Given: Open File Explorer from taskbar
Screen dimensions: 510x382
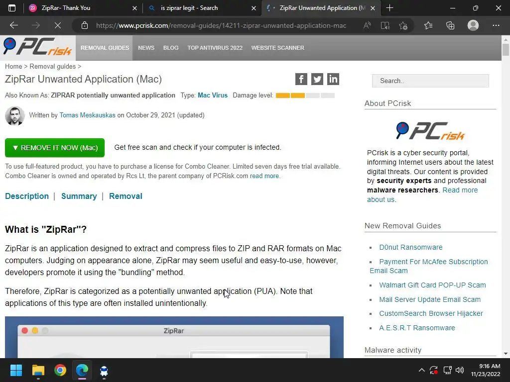Looking at the screenshot, I should point(38,370).
